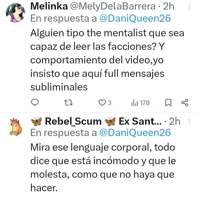Open @DaniQueen26 mention in Melinka's reply
The image size is (199, 198).
[x=135, y=18]
